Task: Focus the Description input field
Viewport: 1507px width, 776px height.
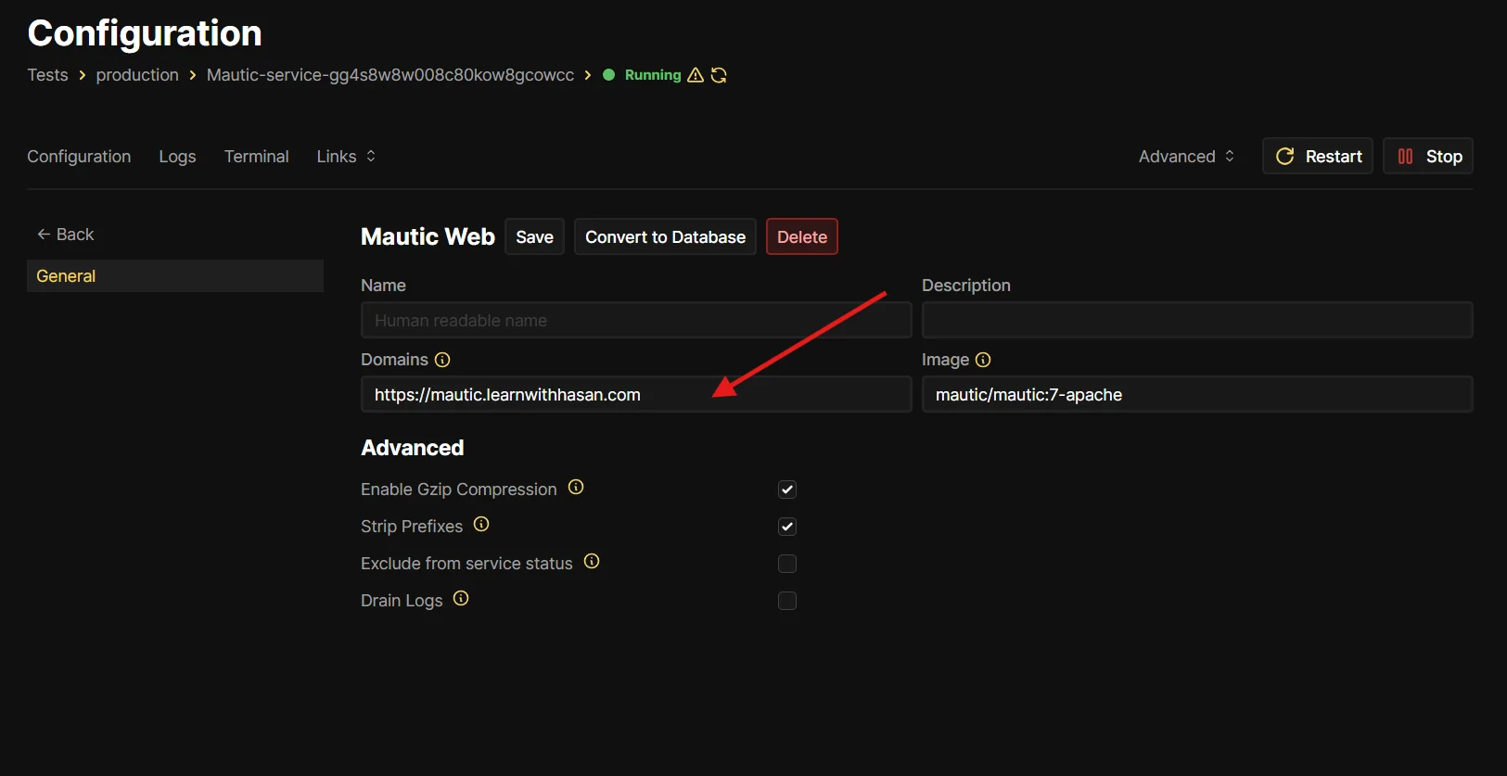Action: (1197, 321)
